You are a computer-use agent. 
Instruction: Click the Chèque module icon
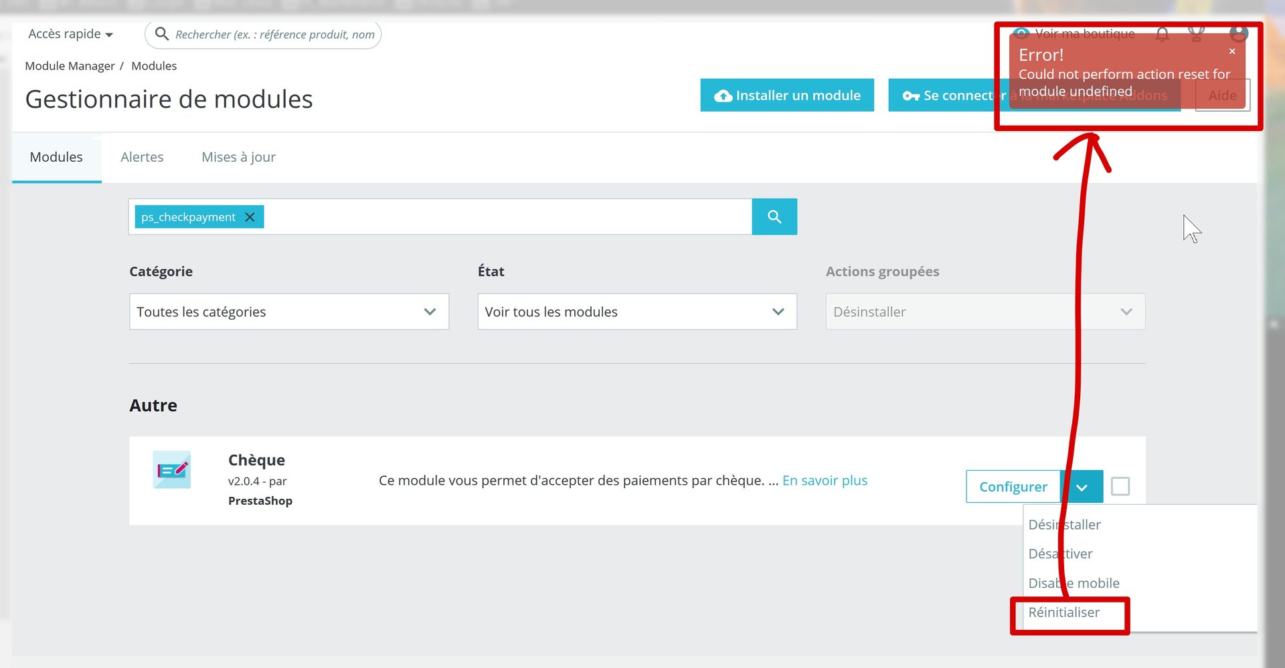[172, 469]
